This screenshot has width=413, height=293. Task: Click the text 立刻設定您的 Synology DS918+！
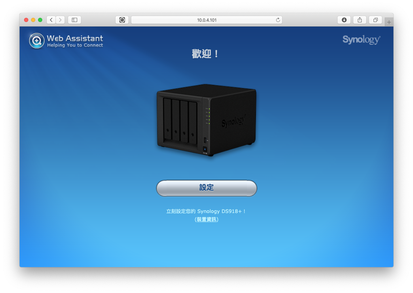tap(206, 211)
